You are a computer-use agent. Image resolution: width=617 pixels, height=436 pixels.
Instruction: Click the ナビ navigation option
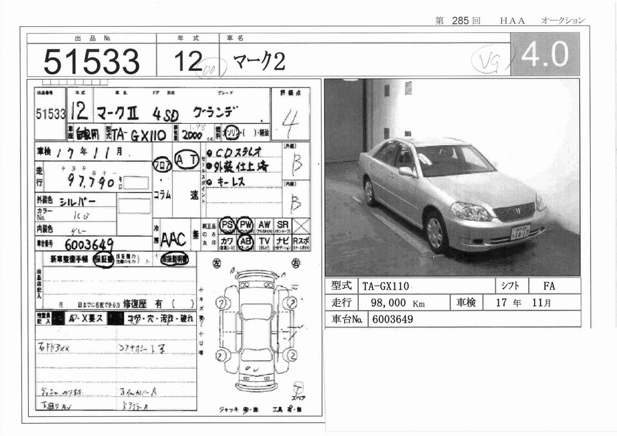[282, 242]
